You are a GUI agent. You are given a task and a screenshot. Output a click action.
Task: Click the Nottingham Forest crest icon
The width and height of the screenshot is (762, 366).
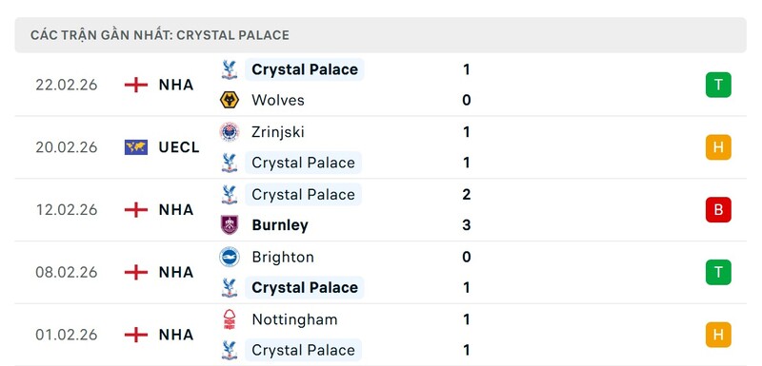tap(229, 319)
